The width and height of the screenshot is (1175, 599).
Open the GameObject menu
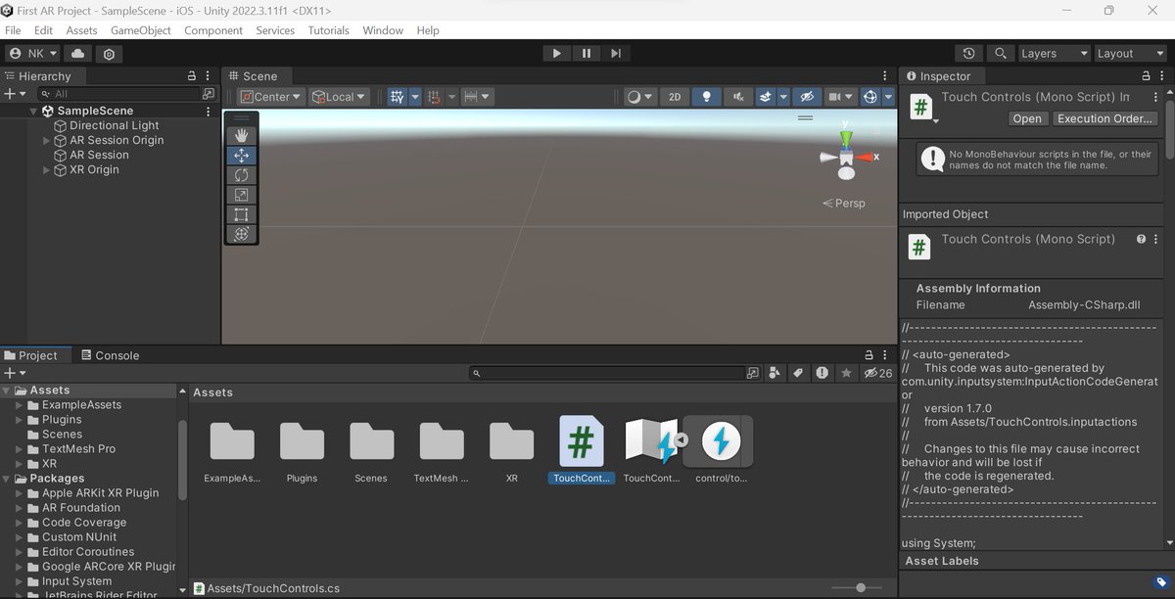coord(141,30)
